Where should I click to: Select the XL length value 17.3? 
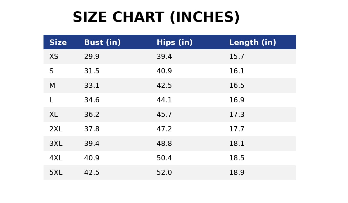point(237,115)
